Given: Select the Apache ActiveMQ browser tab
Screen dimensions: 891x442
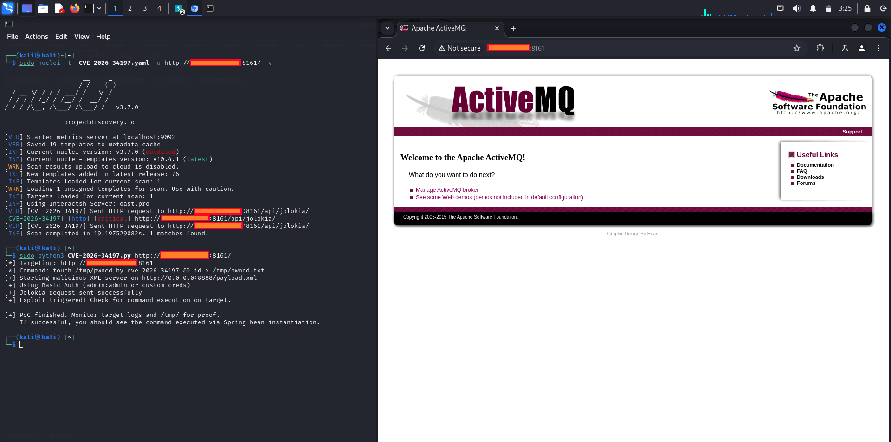Looking at the screenshot, I should point(444,28).
